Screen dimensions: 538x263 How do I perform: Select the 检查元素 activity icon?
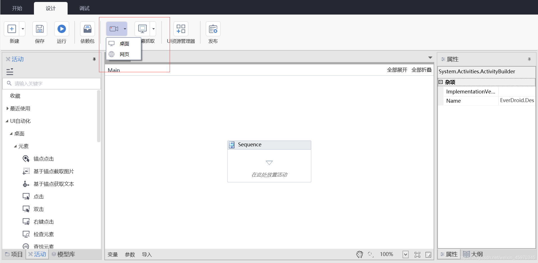point(26,234)
